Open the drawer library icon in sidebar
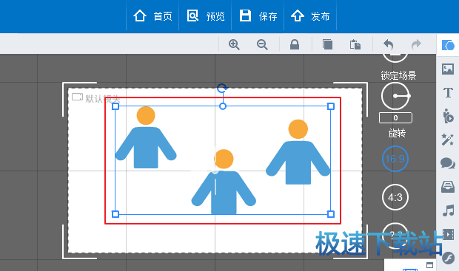 point(448,187)
